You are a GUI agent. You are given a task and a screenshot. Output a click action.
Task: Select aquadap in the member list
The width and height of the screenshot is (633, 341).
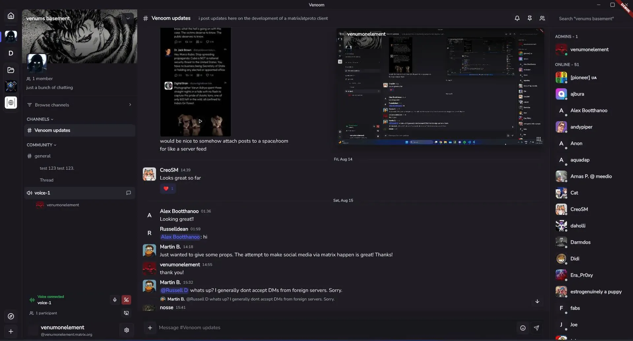590,160
